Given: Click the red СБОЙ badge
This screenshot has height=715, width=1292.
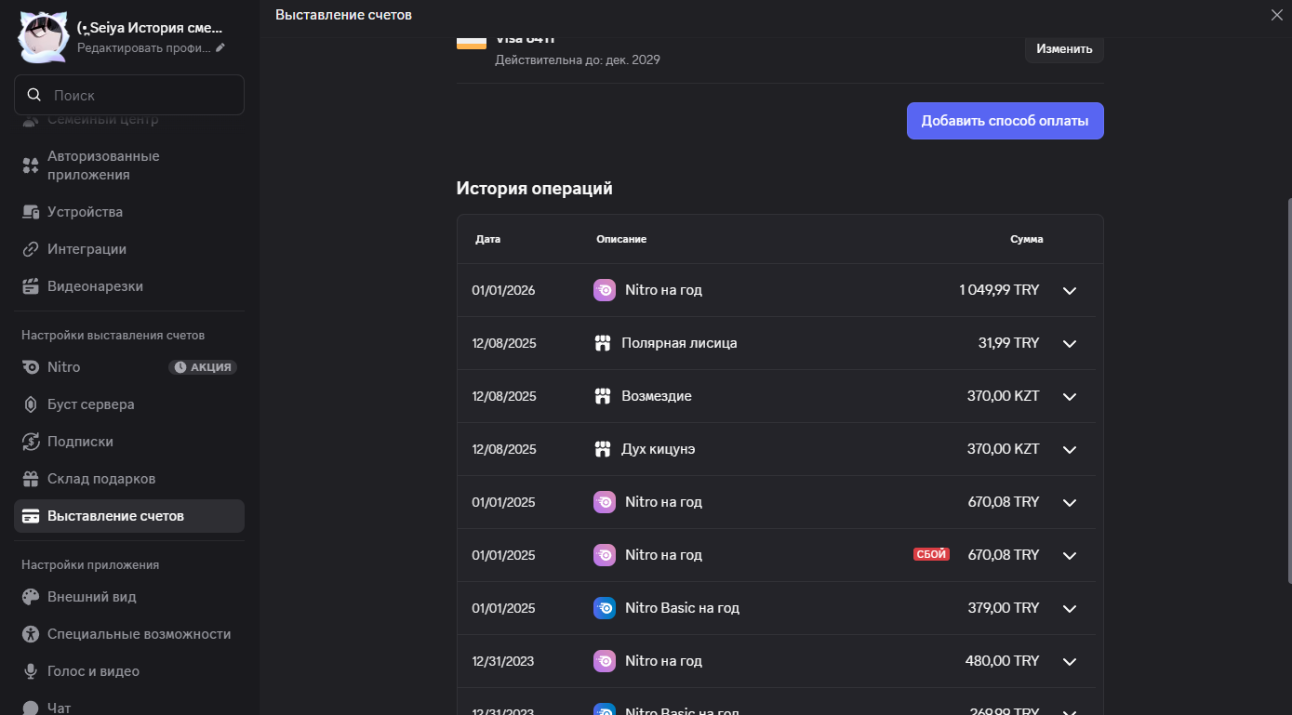Looking at the screenshot, I should [931, 555].
